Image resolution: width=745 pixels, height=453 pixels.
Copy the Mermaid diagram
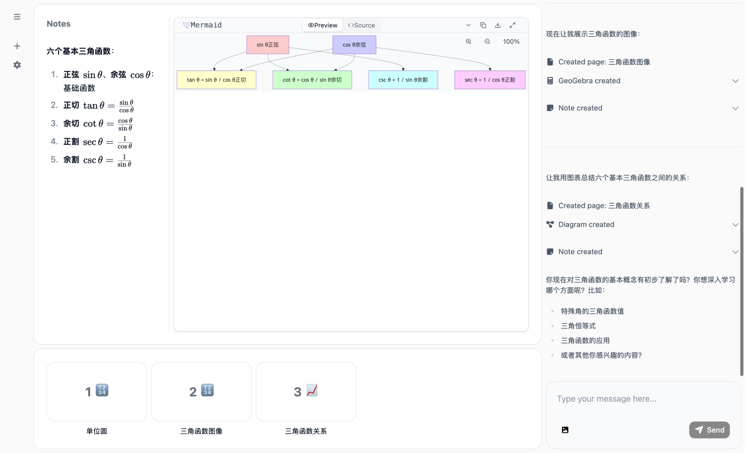pos(483,25)
